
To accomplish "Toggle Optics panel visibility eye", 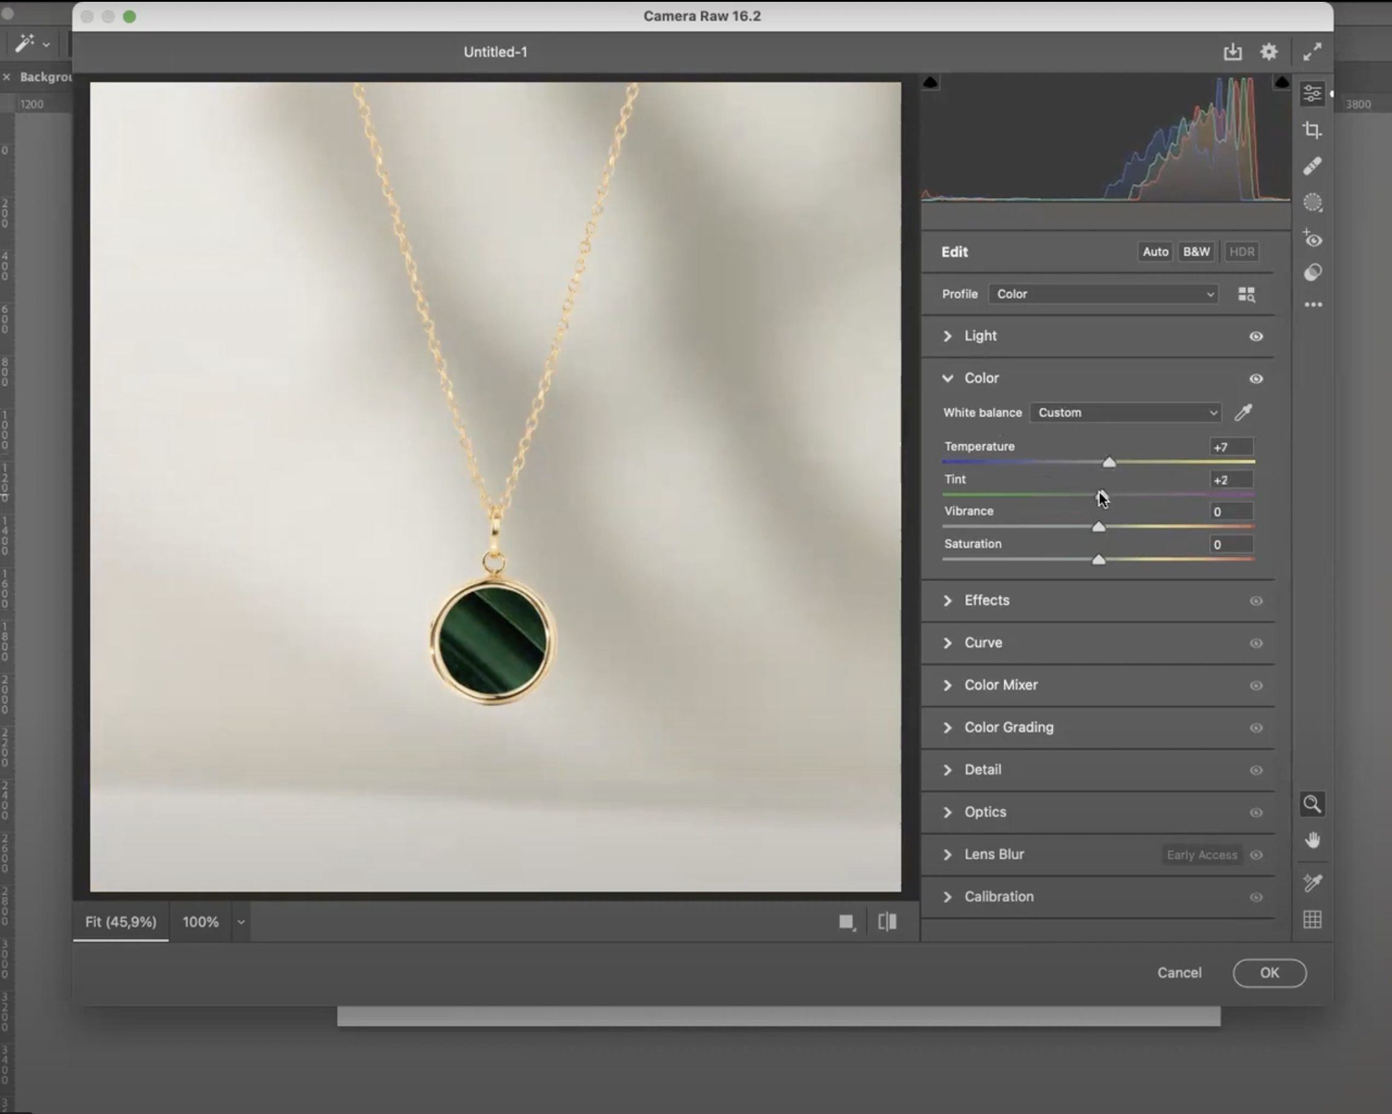I will click(1256, 813).
